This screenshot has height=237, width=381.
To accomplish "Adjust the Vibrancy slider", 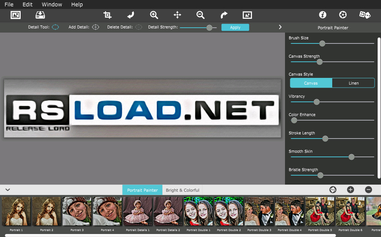I will click(x=332, y=102).
